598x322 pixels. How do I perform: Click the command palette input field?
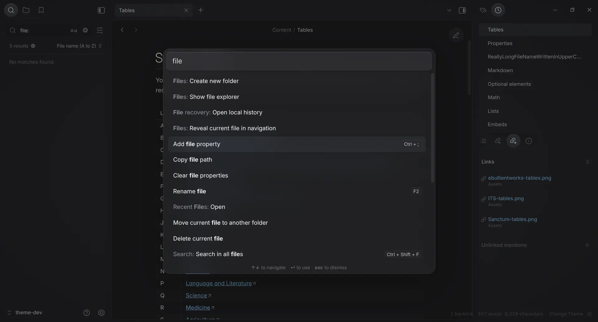click(x=299, y=61)
